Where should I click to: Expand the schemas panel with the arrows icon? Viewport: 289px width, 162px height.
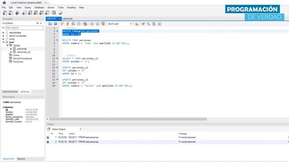41,23
